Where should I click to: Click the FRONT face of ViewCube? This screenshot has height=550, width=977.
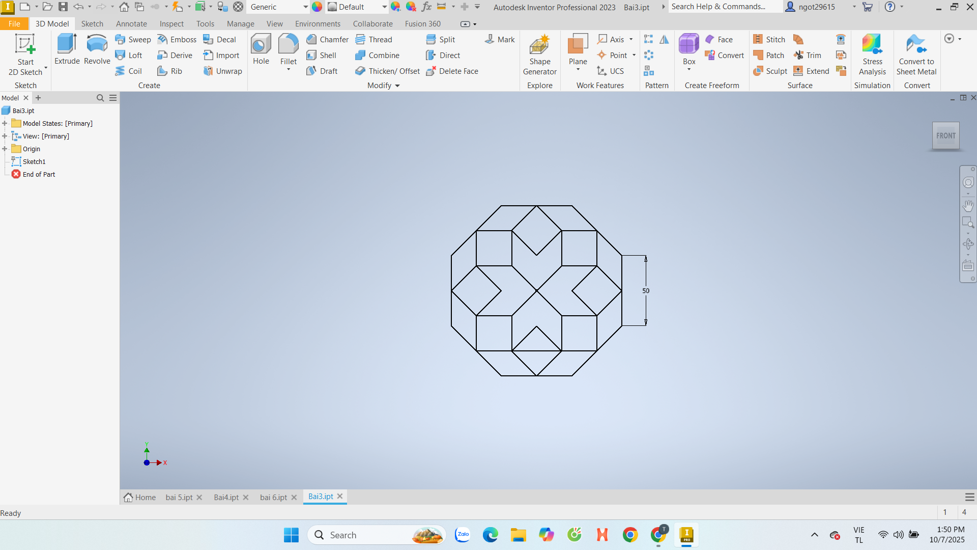[x=945, y=135]
